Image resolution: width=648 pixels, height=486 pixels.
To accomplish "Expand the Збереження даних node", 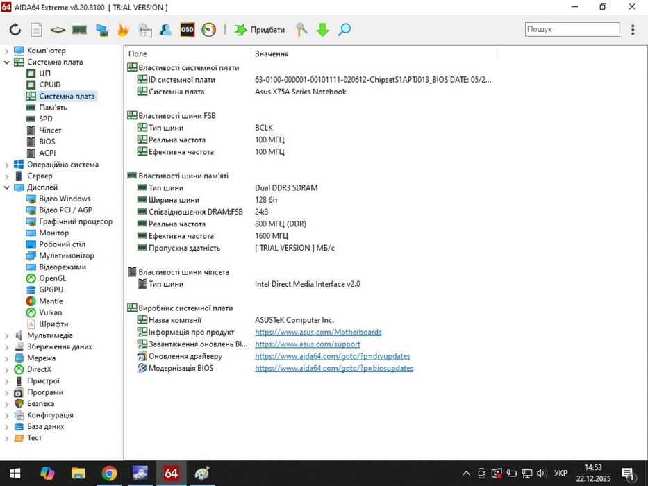I will (x=7, y=347).
